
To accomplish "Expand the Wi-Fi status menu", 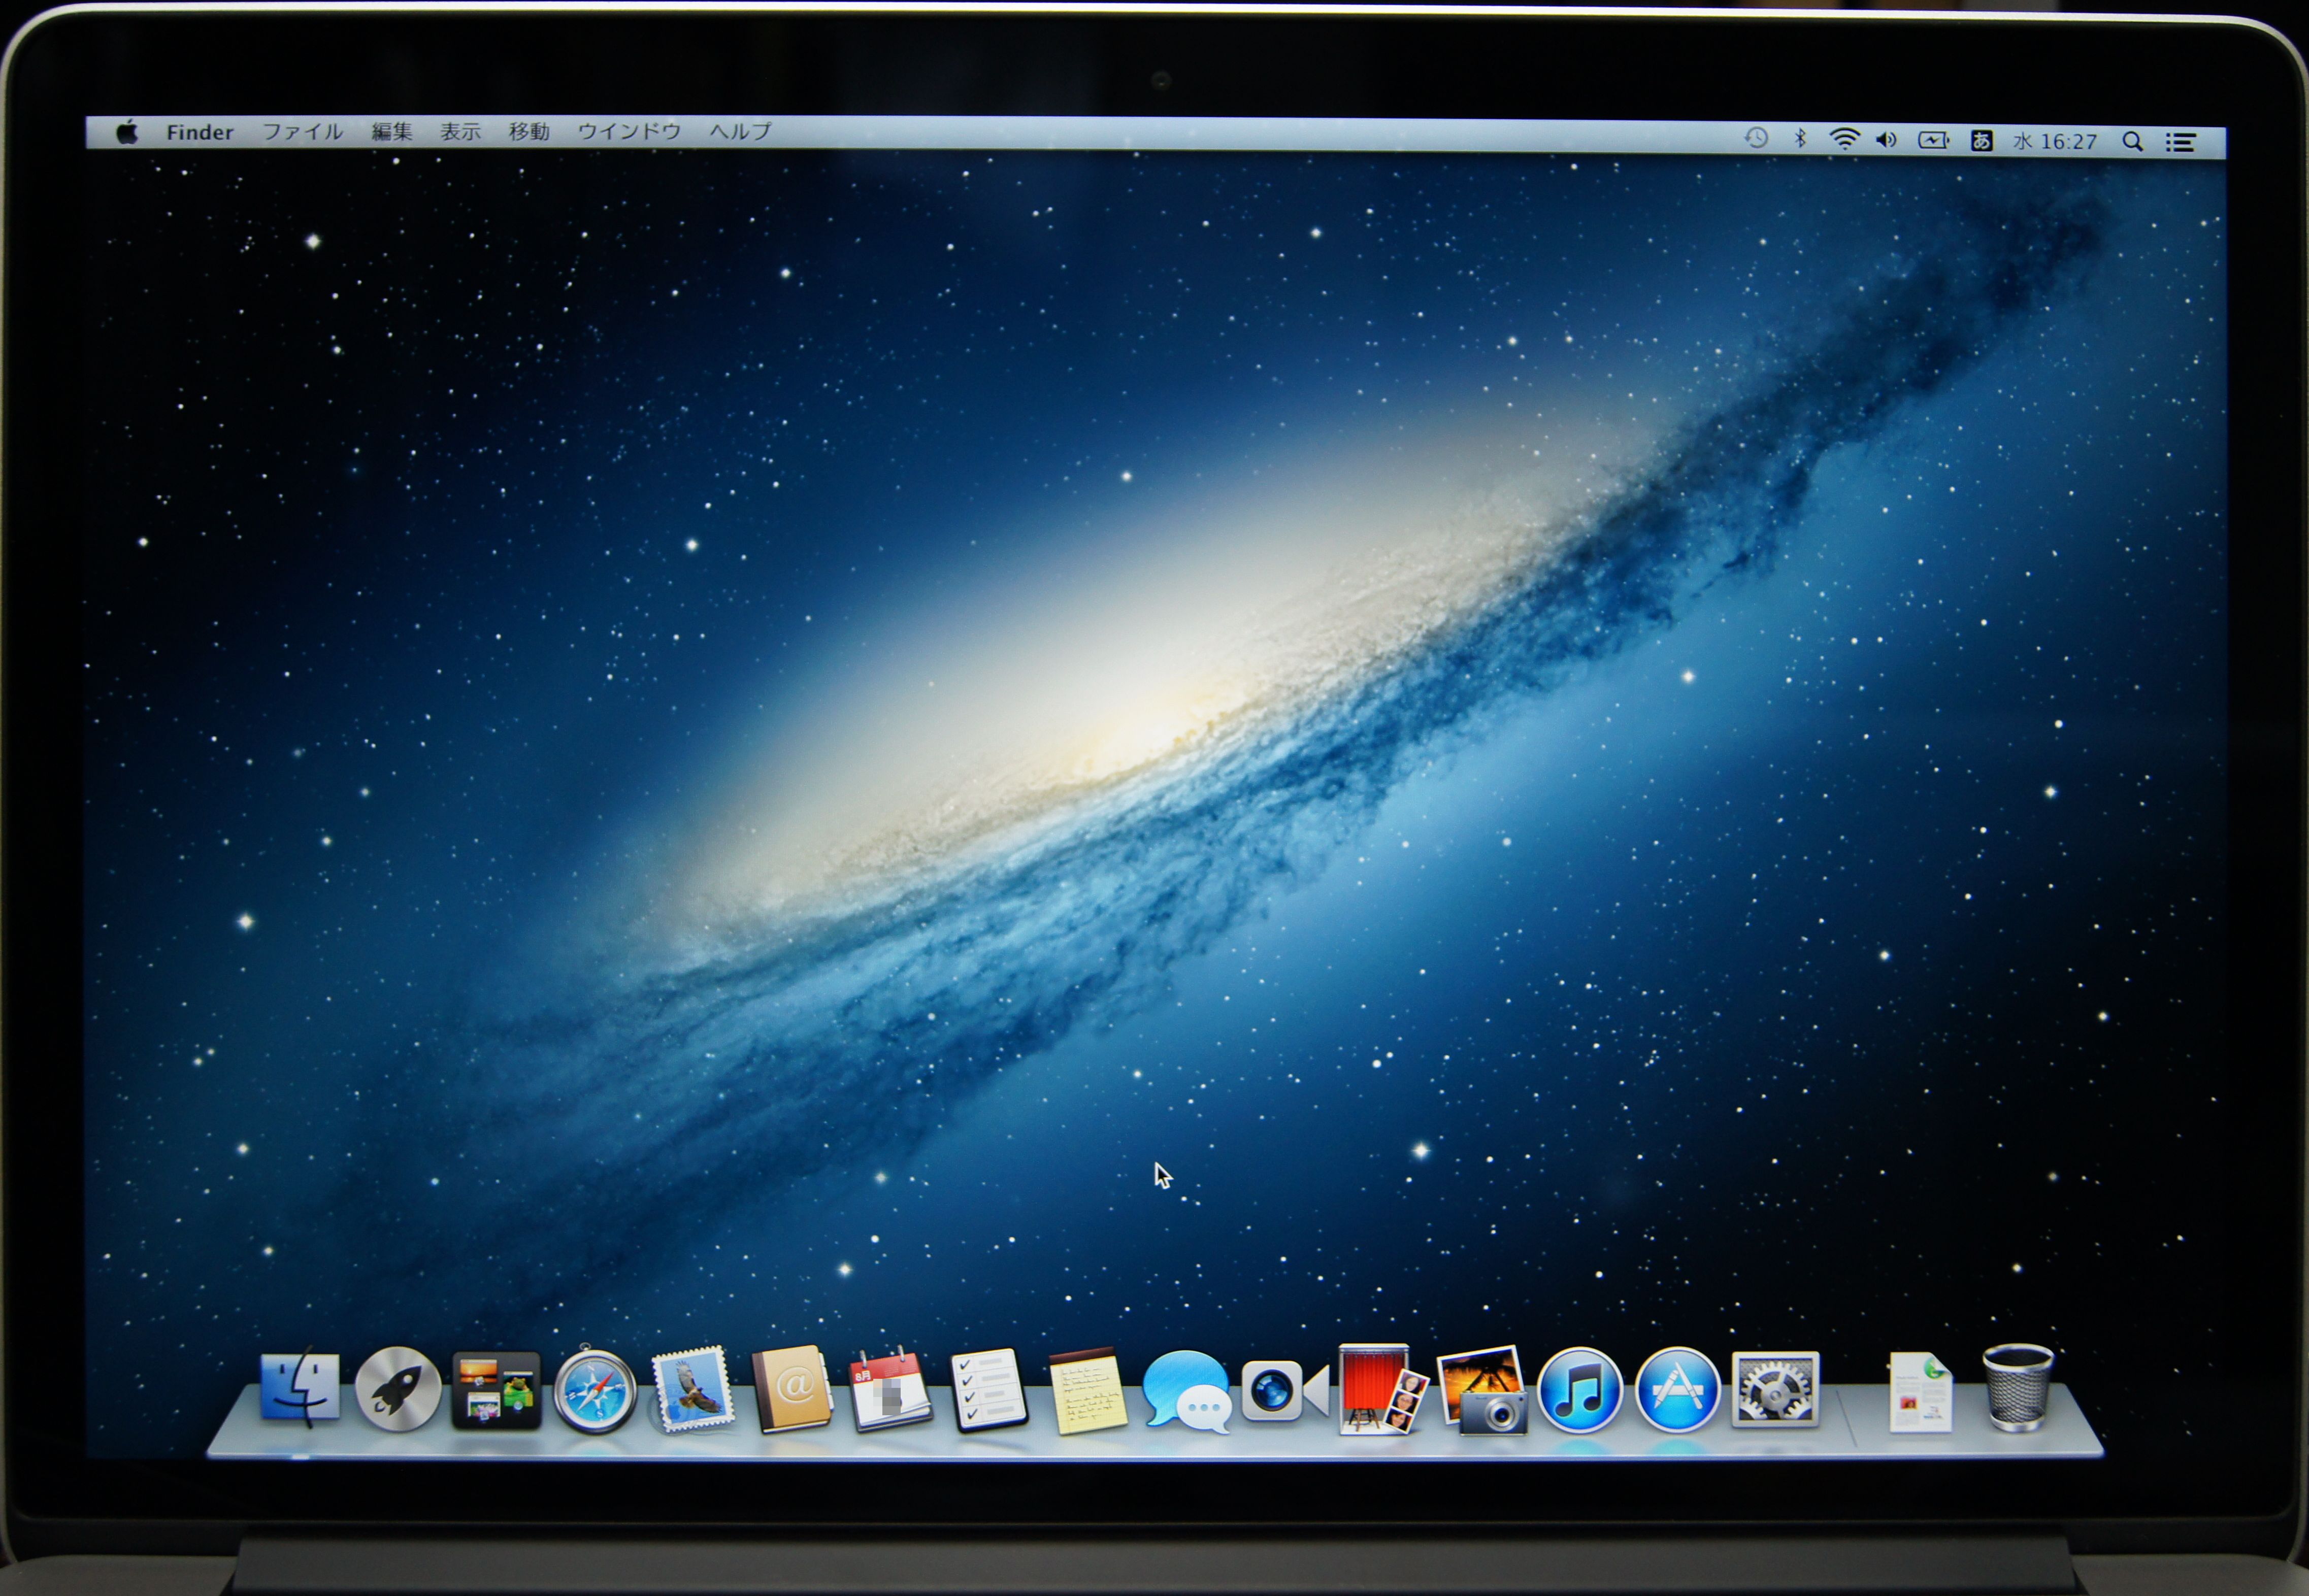I will [x=1844, y=140].
